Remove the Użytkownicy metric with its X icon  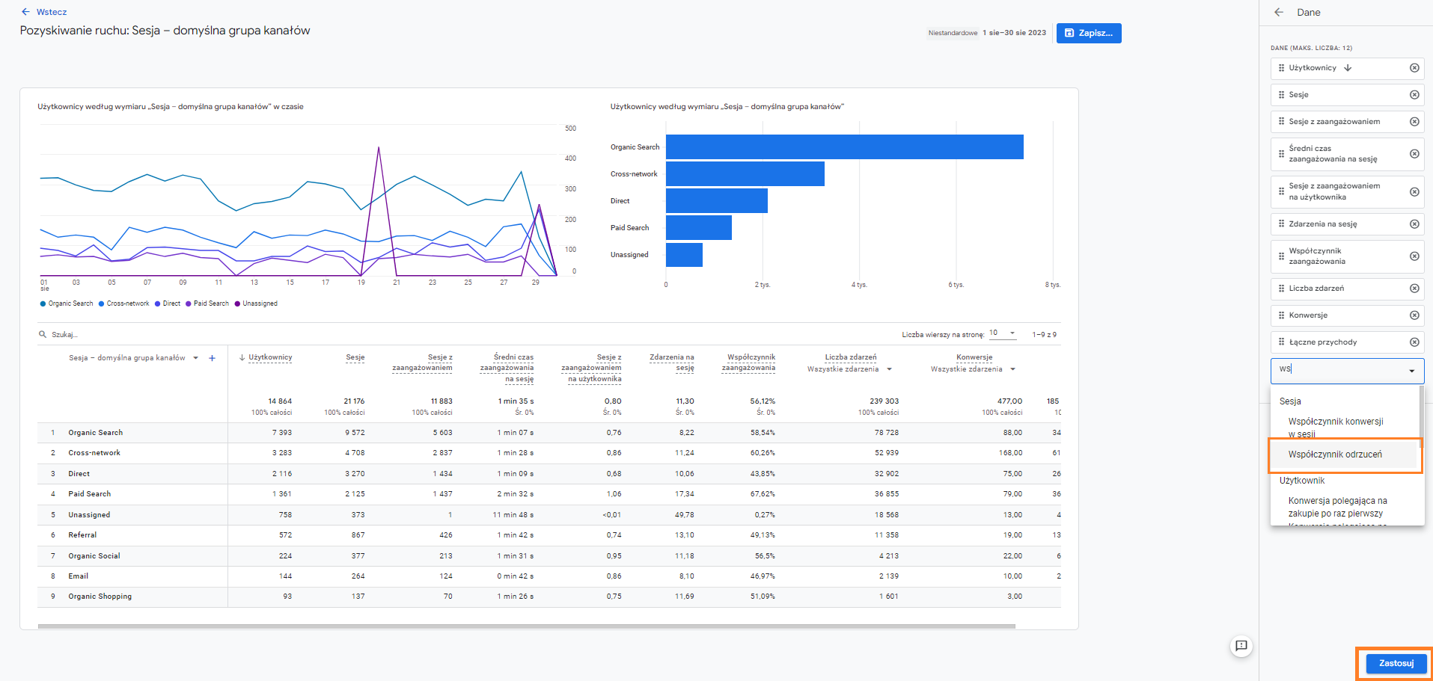(x=1414, y=68)
